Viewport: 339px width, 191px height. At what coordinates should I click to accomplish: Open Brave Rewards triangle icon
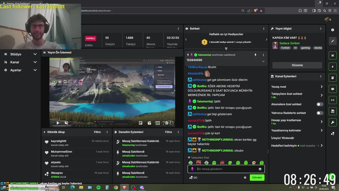tap(261, 11)
